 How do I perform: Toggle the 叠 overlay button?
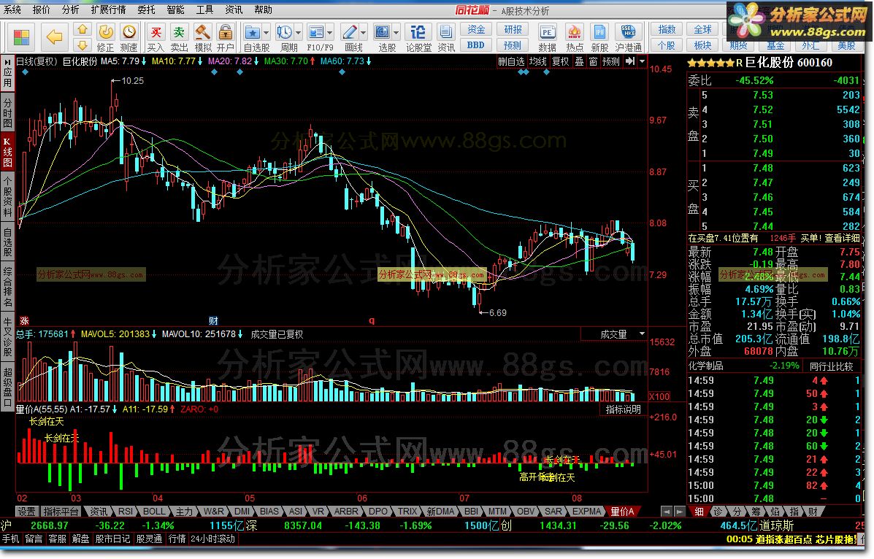tap(580, 61)
